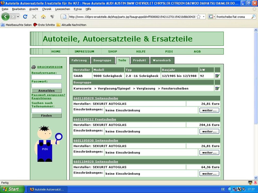This screenshot has height=193, width=258.
Task: Click the Passwort input field
Action: click(46, 85)
